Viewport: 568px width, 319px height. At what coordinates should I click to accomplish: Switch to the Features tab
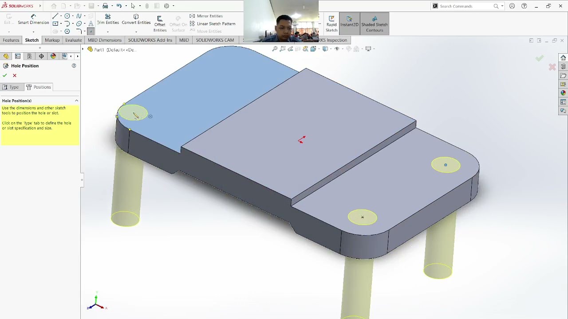coord(11,40)
